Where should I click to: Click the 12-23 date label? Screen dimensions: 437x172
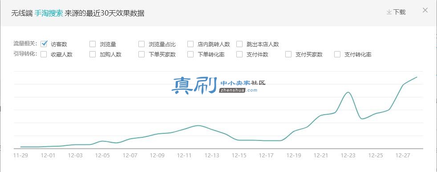tap(348, 155)
